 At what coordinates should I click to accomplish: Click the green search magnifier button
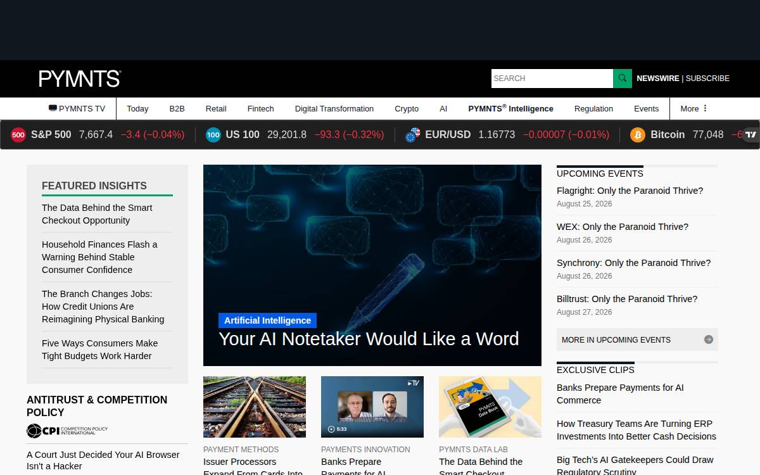(623, 79)
